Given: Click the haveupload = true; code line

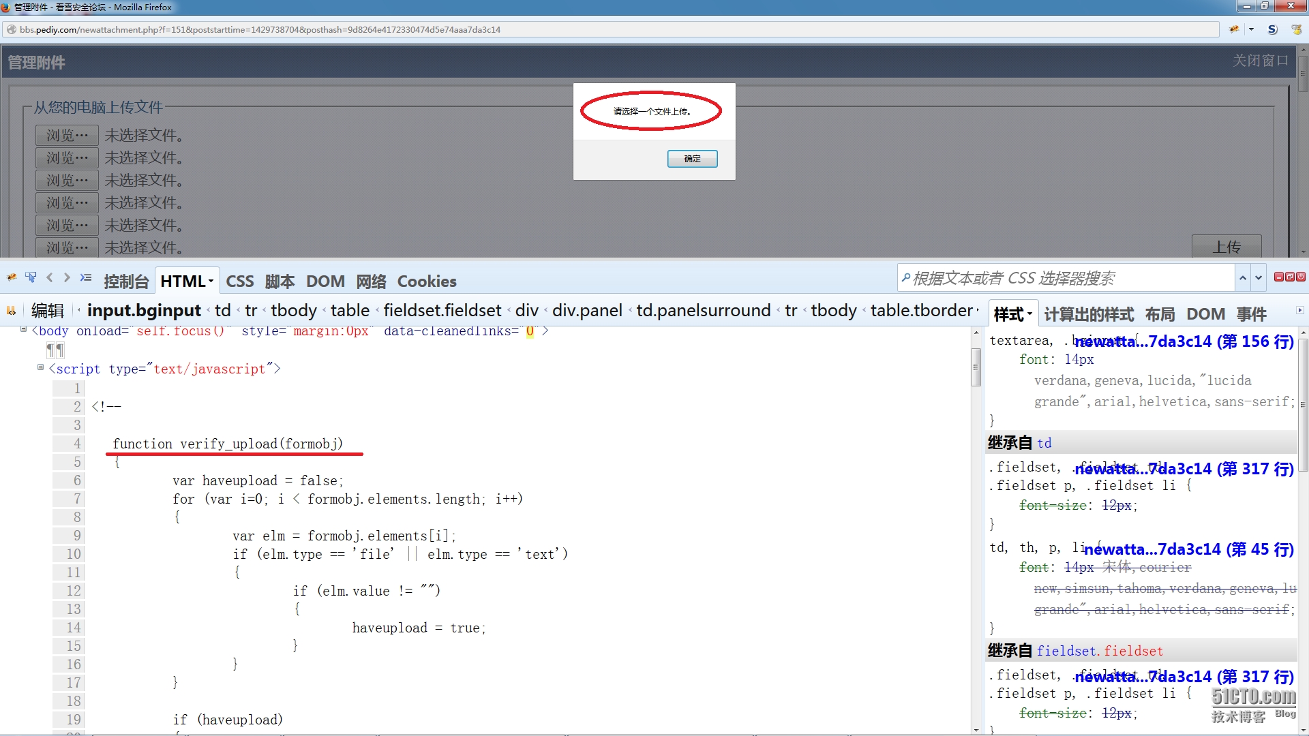Looking at the screenshot, I should click(419, 628).
